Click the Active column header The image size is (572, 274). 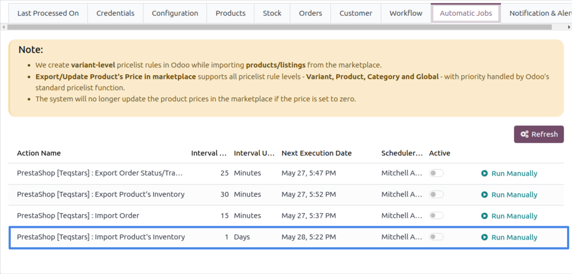(440, 153)
